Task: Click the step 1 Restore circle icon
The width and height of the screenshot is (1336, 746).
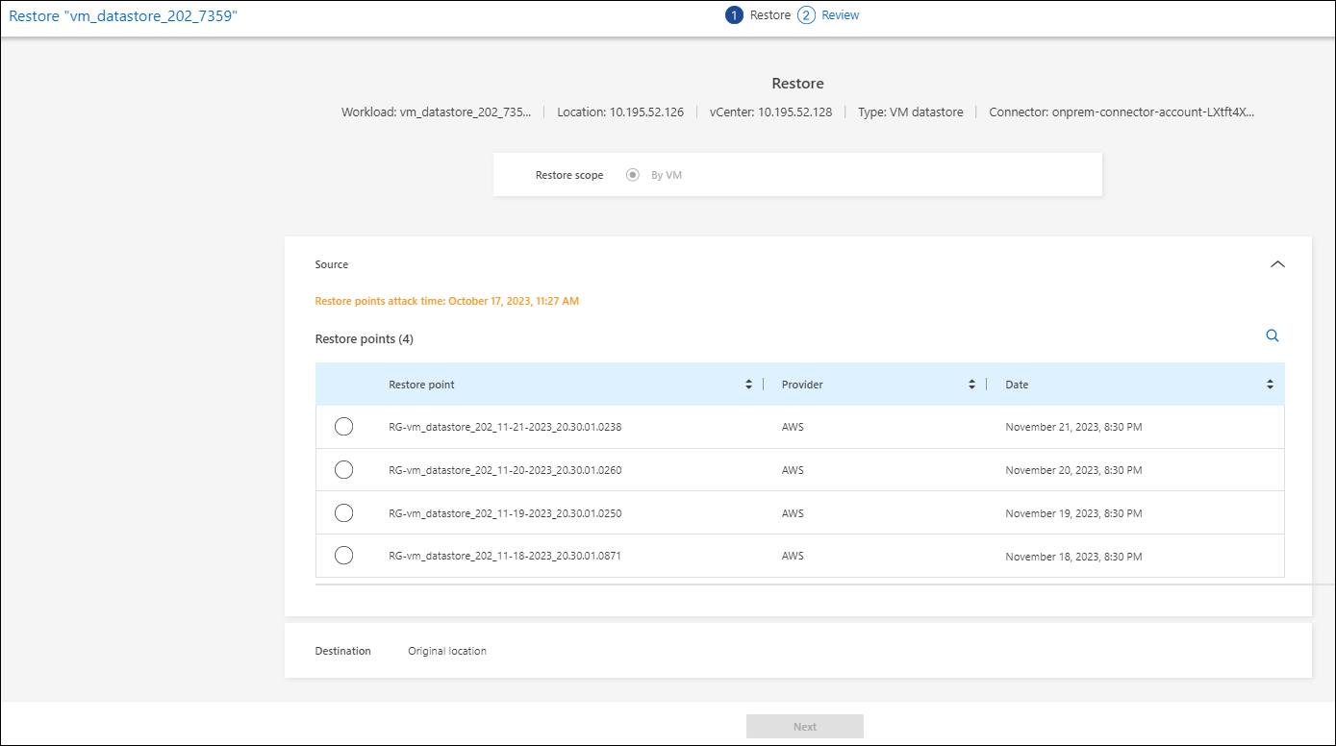Action: [x=734, y=15]
